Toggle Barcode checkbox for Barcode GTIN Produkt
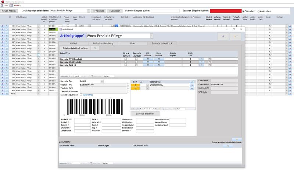This screenshot has width=294, height=170. pyautogui.click(x=136, y=59)
